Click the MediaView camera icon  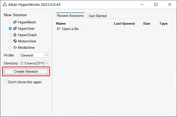point(15,47)
